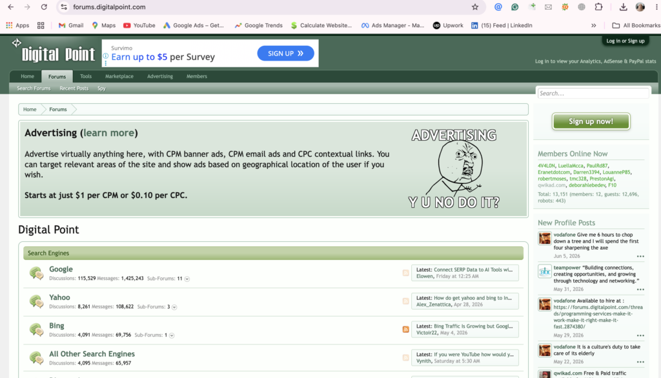This screenshot has width=661, height=378.
Task: Click Home in the breadcrumb trail
Action: coord(30,109)
